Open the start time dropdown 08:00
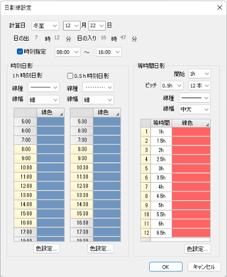The width and height of the screenshot is (227, 277). coord(68,52)
